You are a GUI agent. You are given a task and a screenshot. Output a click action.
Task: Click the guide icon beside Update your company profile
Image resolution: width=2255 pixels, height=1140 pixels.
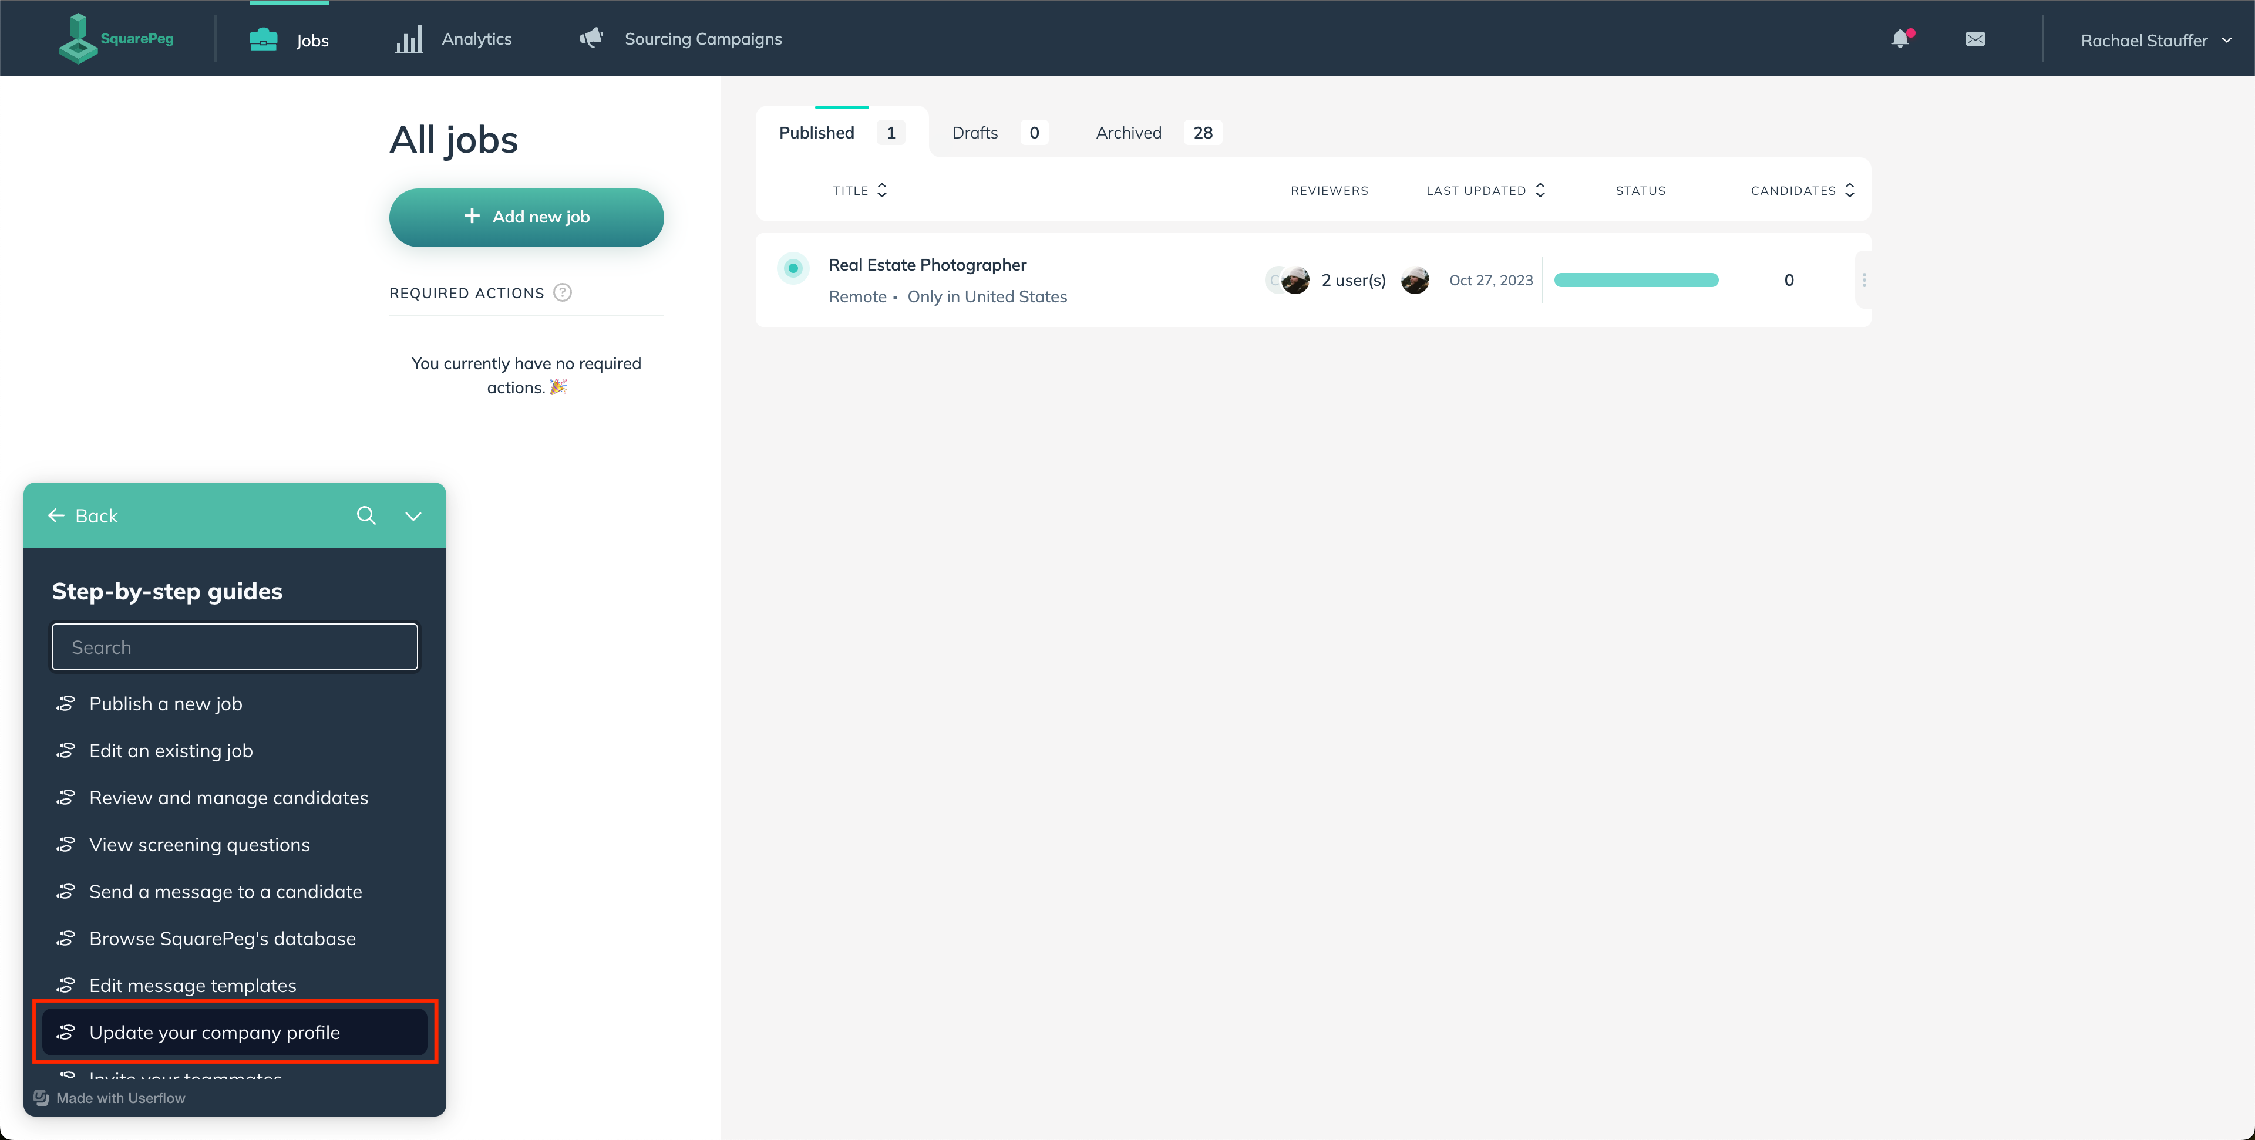[x=66, y=1033]
